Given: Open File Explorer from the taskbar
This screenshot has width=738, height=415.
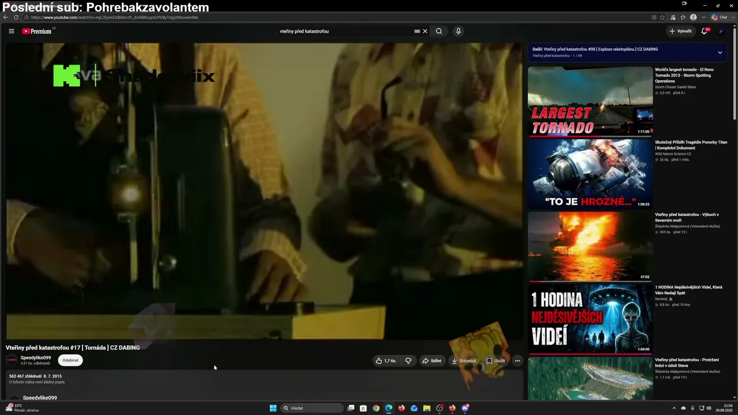Looking at the screenshot, I should (427, 408).
